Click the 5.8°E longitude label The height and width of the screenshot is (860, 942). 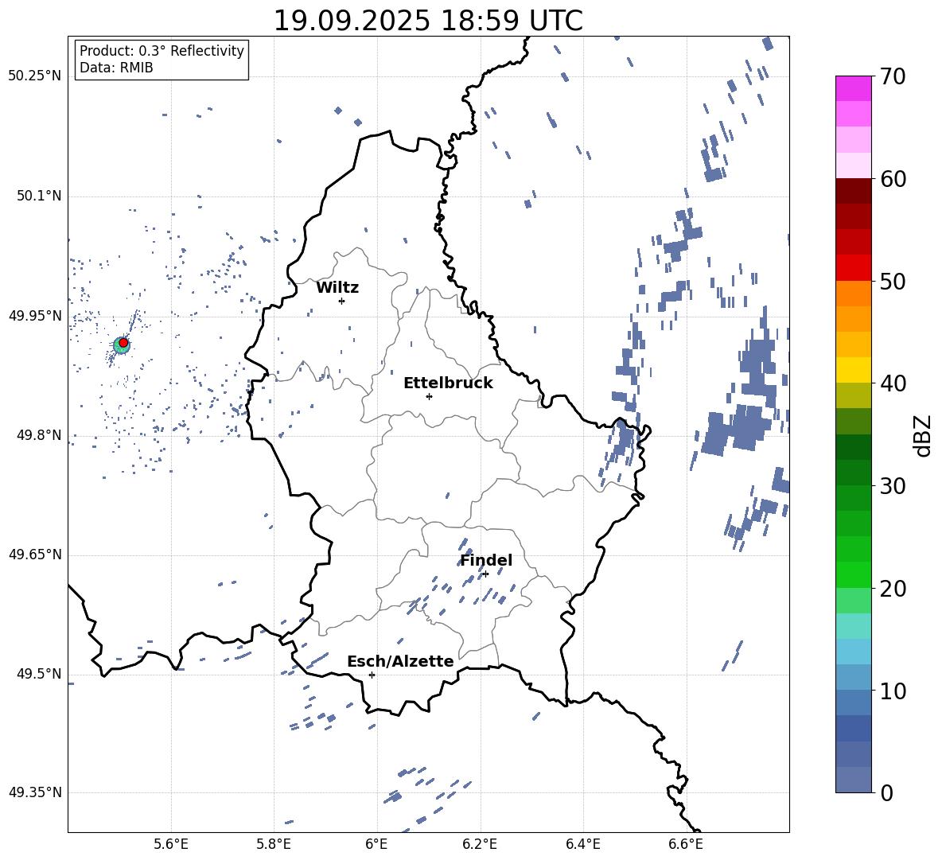point(274,844)
